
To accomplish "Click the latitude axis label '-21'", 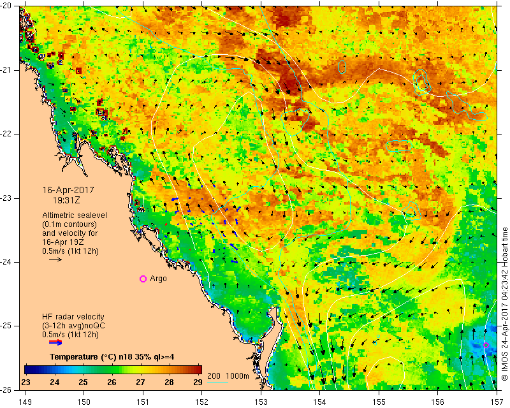I will 6,70.
